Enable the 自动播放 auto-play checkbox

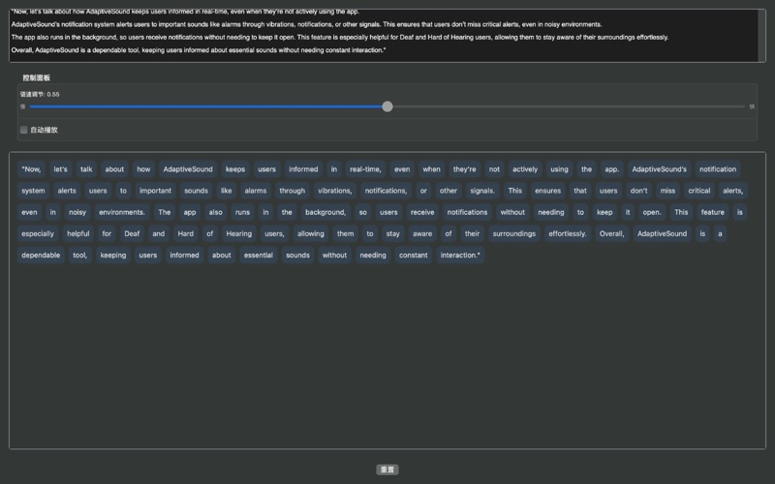(x=23, y=130)
